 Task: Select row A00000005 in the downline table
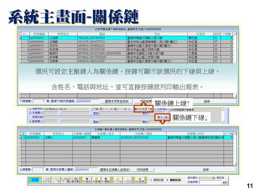click(127, 57)
